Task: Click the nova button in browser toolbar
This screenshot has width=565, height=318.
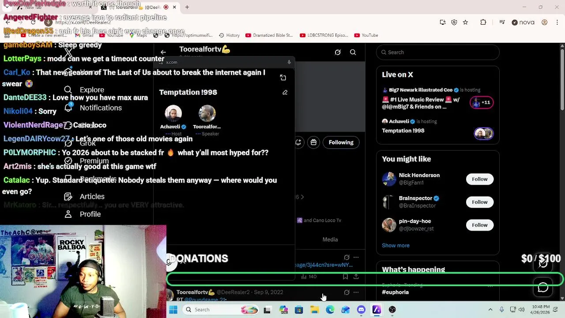Action: point(523,23)
